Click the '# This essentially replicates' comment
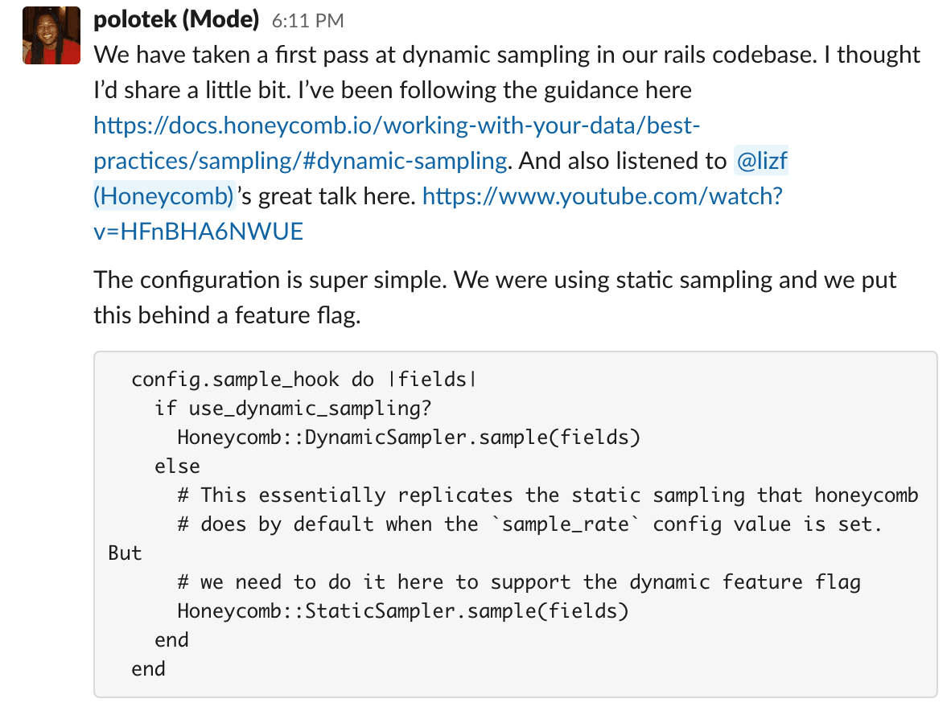 coord(547,495)
